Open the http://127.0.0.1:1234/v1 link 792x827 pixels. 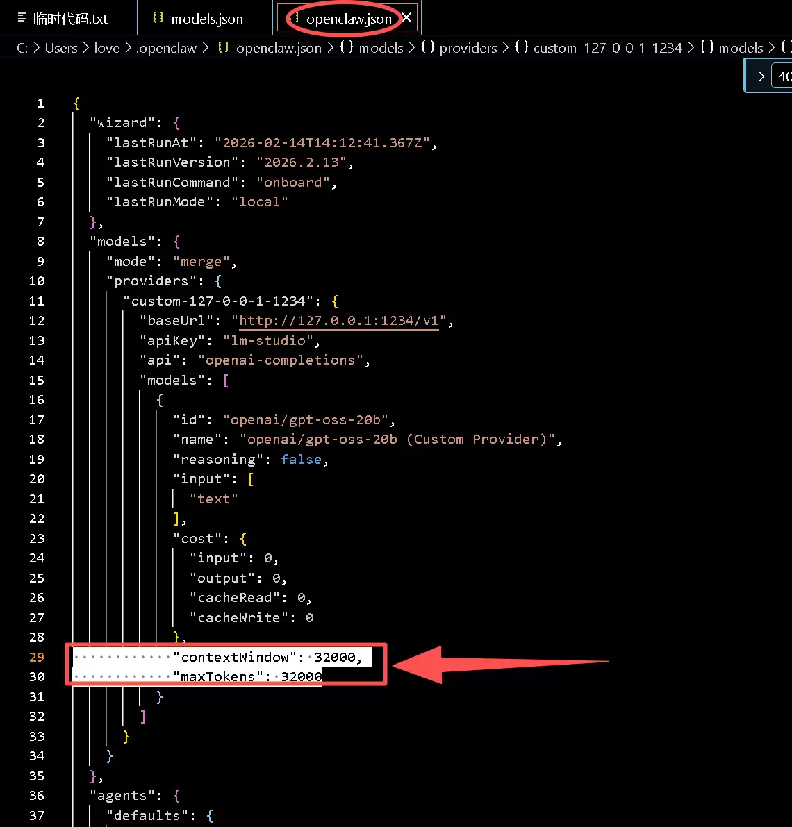[339, 321]
